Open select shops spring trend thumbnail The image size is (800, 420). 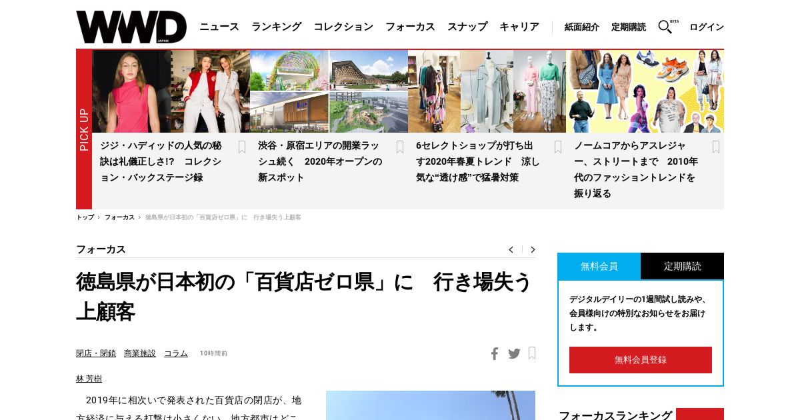[x=487, y=91]
